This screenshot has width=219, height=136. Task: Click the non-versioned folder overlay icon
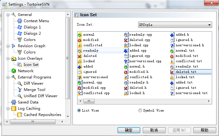click(80, 77)
